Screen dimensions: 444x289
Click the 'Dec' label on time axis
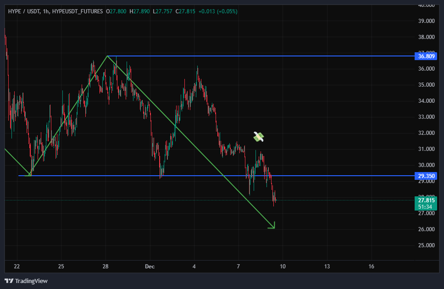click(150, 266)
